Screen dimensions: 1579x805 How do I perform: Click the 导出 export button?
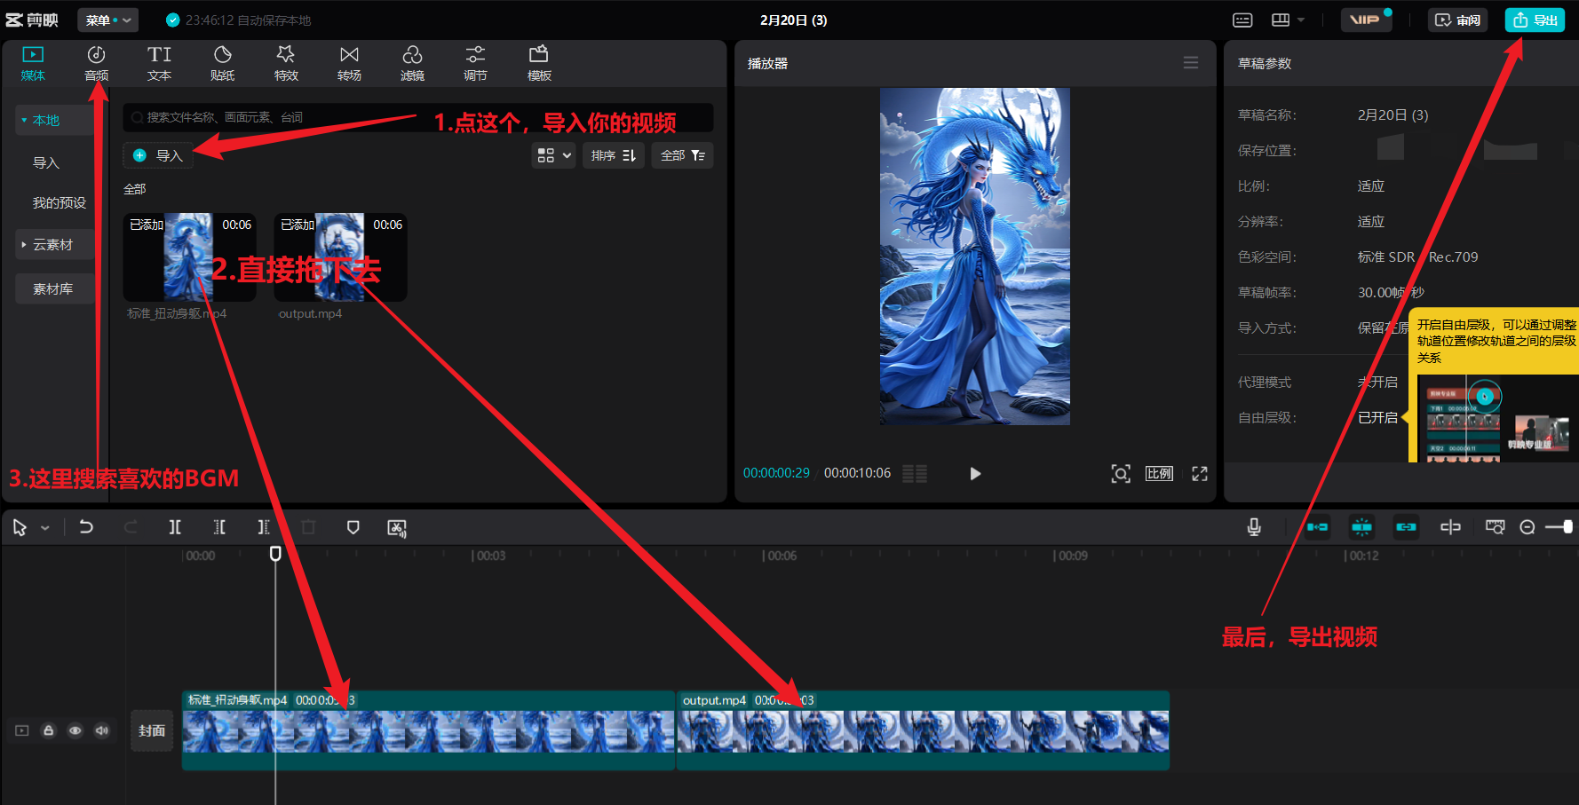click(x=1535, y=20)
